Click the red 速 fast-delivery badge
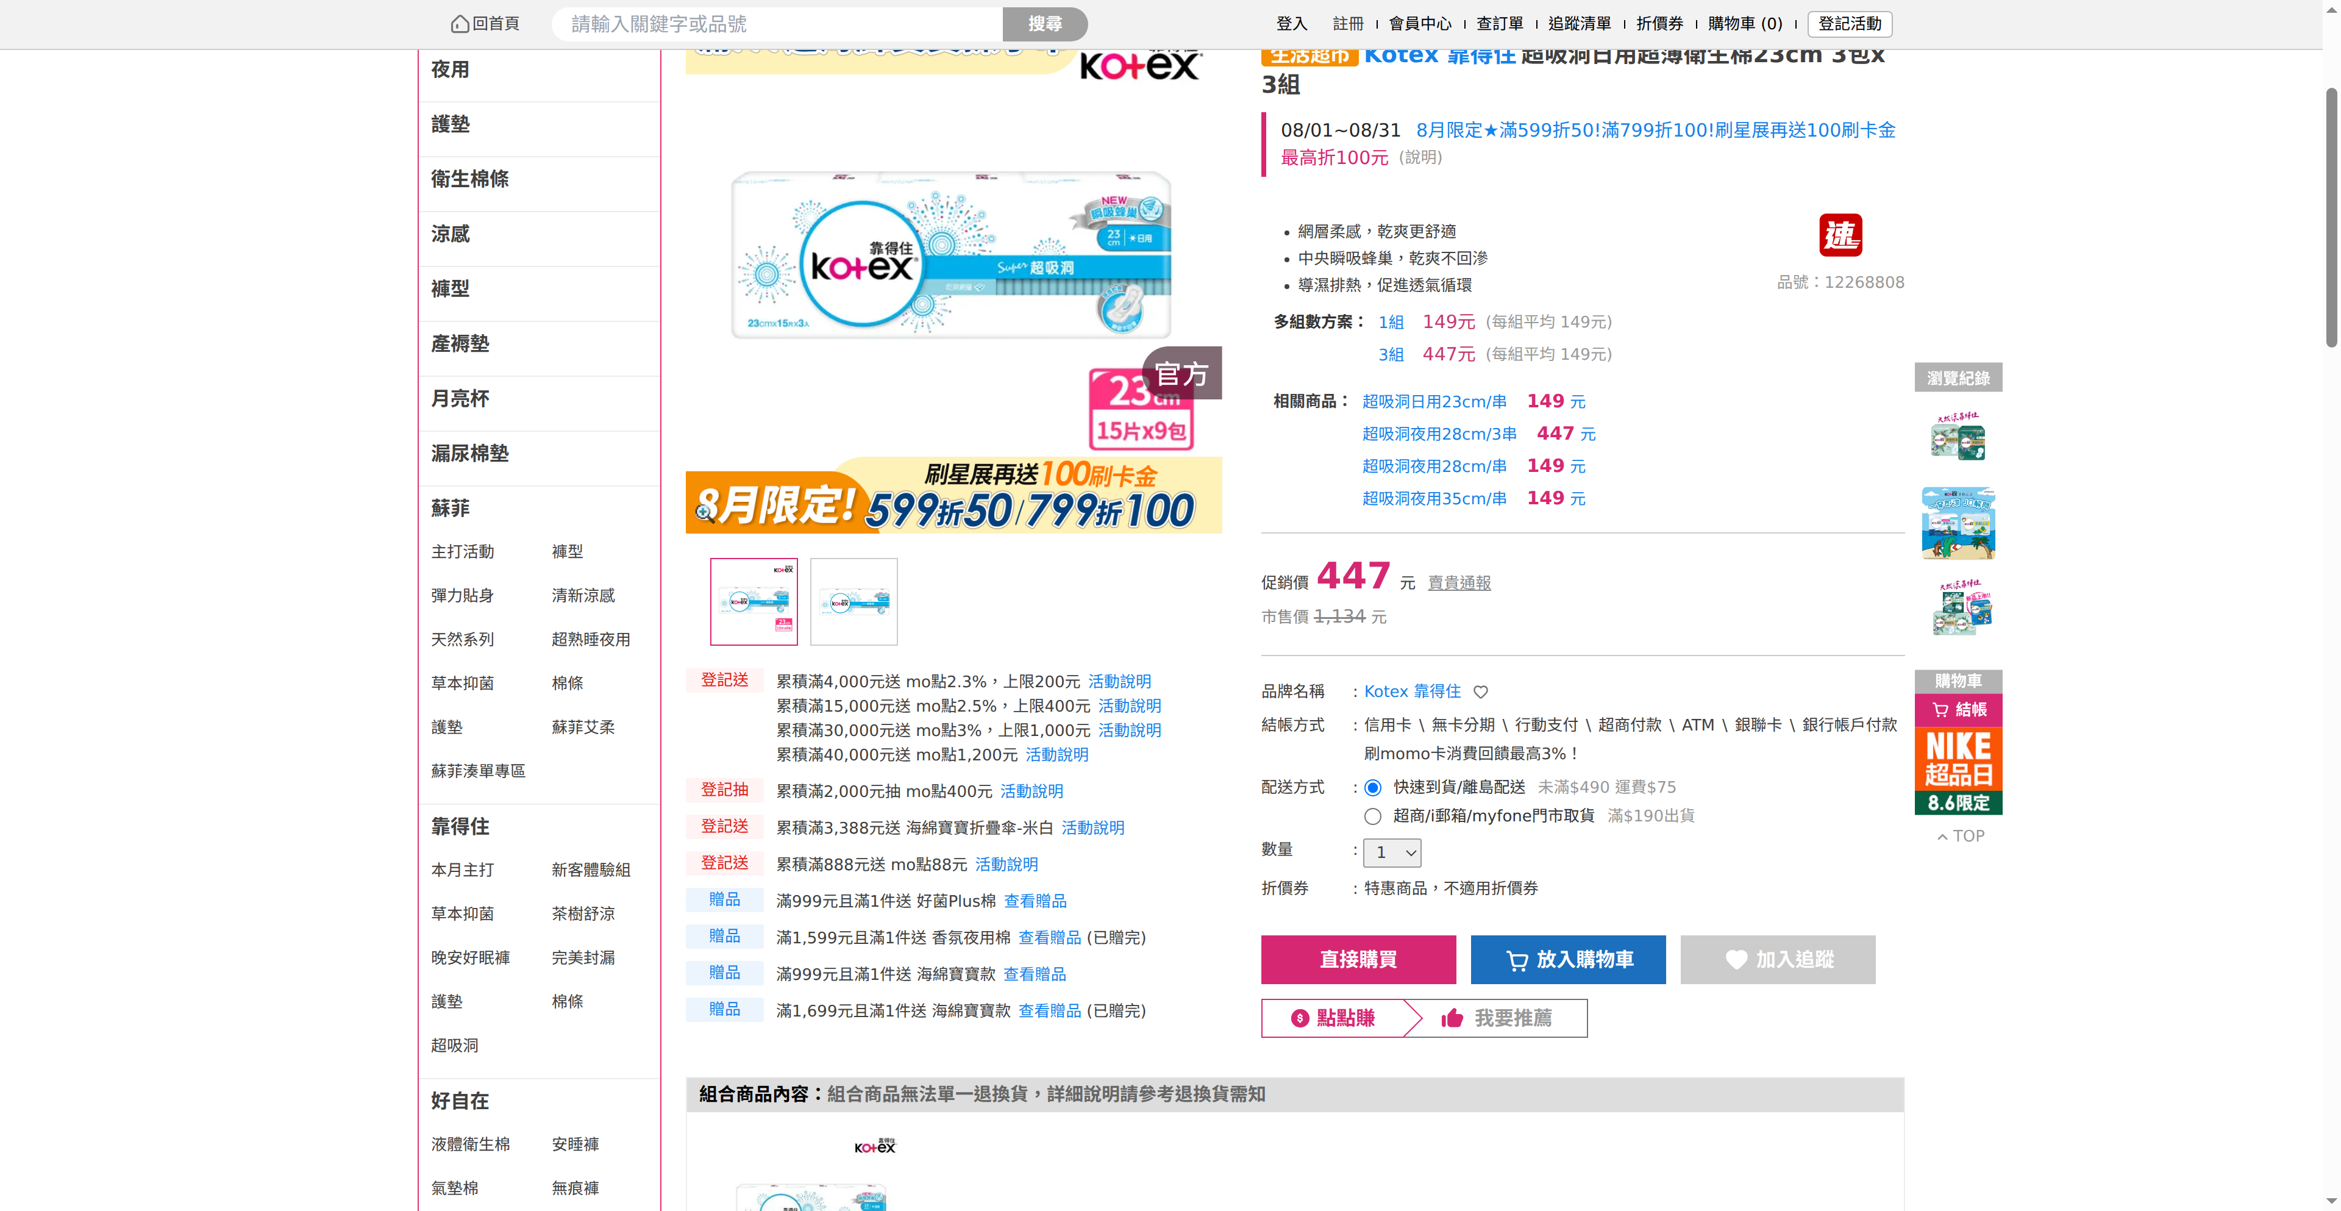Viewport: 2341px width, 1211px height. [1840, 235]
